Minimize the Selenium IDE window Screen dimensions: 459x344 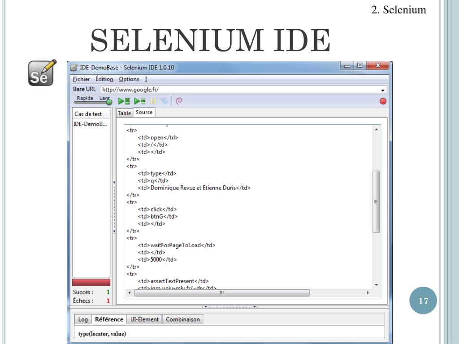click(347, 65)
